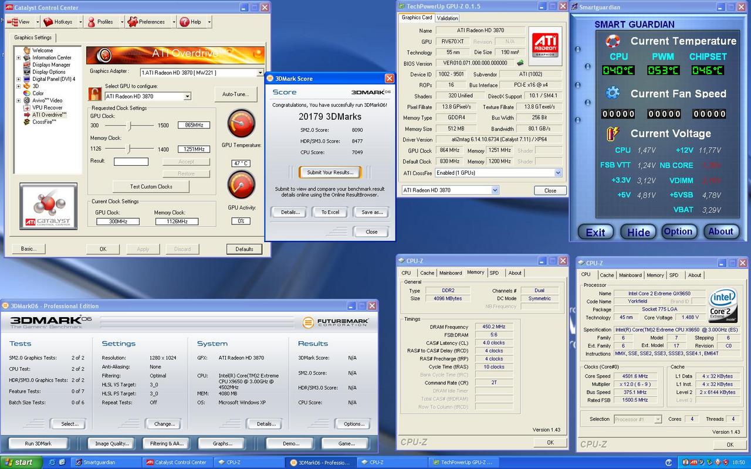Click Hide in Smart Guardian
Viewport: 751px width, 469px height.
(638, 232)
